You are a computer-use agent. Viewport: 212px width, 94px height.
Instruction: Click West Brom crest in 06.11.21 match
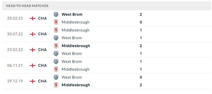[56, 62]
